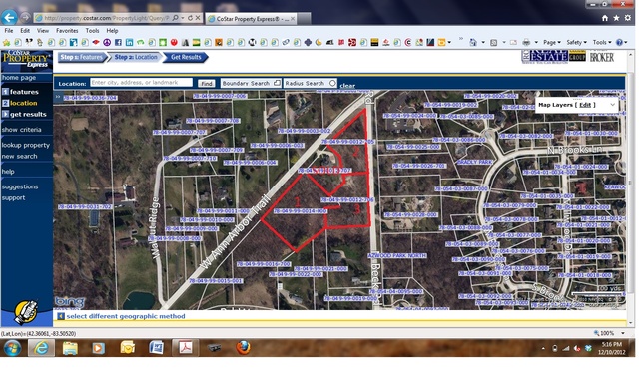This screenshot has height=372, width=639.
Task: Open the Windows Start button
Action: 12,348
